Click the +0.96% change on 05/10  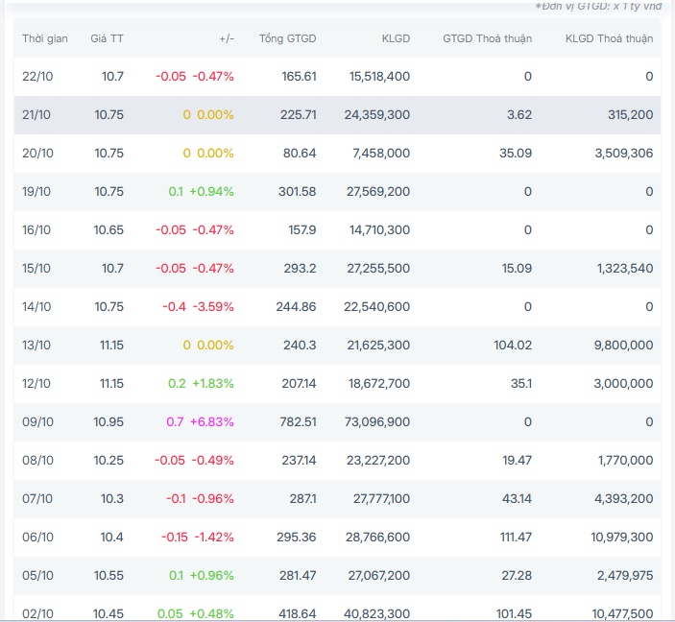(x=212, y=575)
